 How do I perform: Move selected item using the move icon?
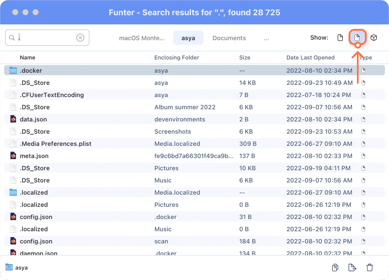352,268
